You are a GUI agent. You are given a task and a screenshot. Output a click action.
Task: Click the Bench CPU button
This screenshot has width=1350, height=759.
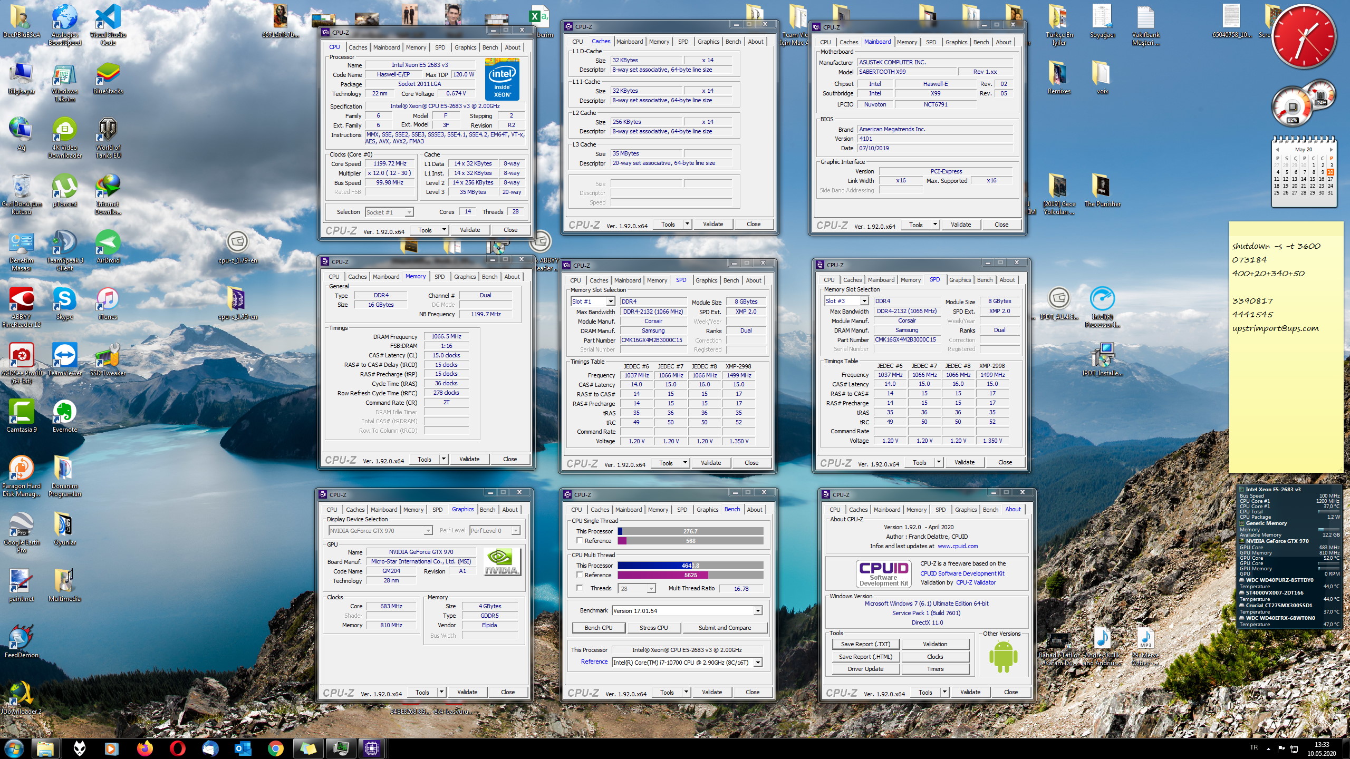(599, 628)
